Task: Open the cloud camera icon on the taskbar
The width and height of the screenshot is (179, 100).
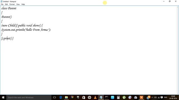Action: coord(136,97)
